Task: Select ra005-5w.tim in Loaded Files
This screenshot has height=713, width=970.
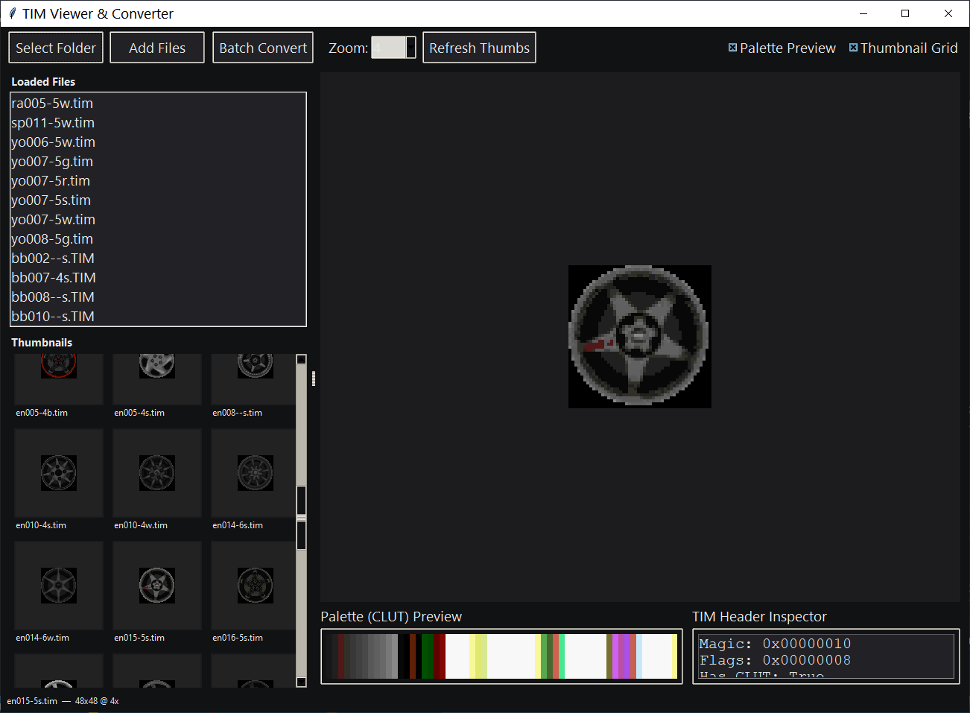Action: click(x=158, y=104)
